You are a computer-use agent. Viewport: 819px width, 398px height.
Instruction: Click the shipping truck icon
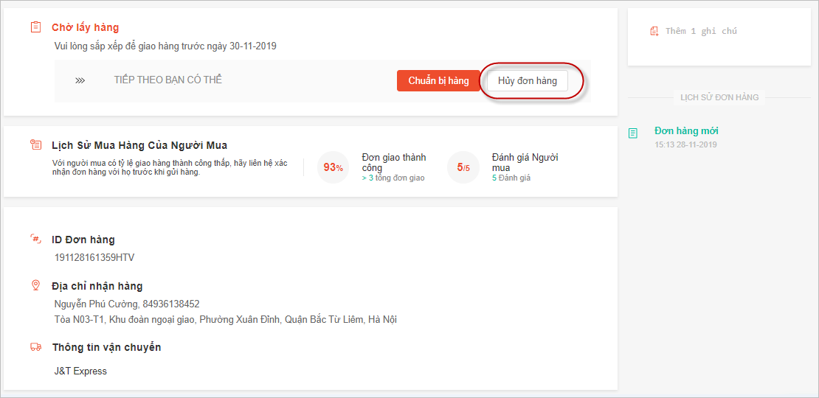(x=35, y=347)
